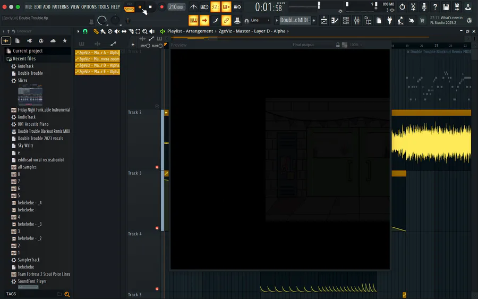This screenshot has height=299, width=478.
Task: Expand the Recent files browser folder
Action: pos(24,58)
